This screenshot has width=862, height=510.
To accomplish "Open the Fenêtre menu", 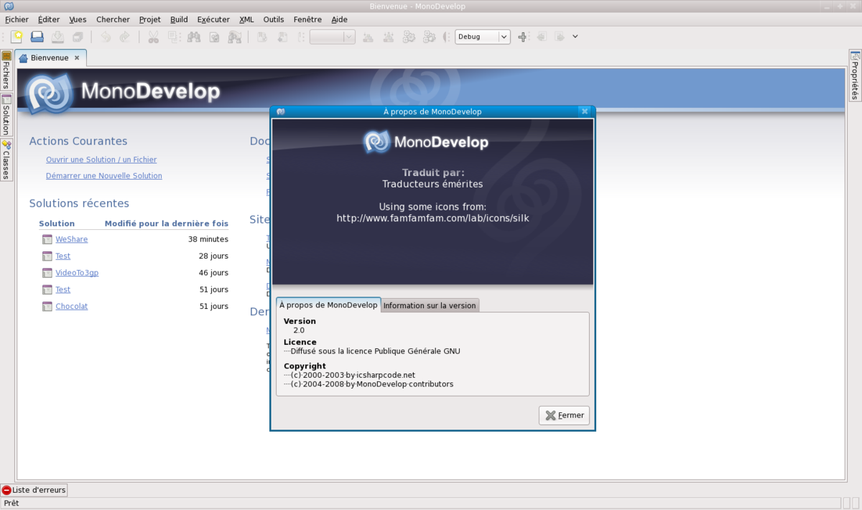I will click(x=308, y=19).
